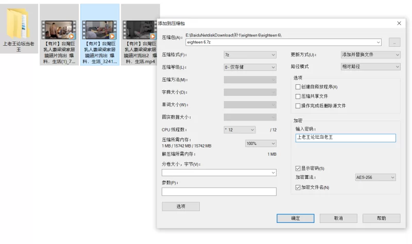Click the 参数 parameters input field
The width and height of the screenshot is (412, 244).
click(x=219, y=192)
